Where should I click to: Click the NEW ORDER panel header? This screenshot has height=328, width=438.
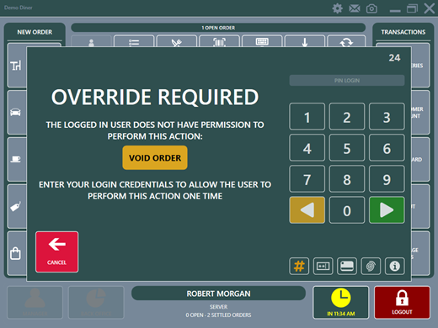pyautogui.click(x=35, y=32)
